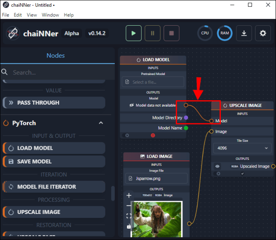Image resolution: width=276 pixels, height=240 pixels.
Task: Click the Load Model node header
Action: coord(153,60)
